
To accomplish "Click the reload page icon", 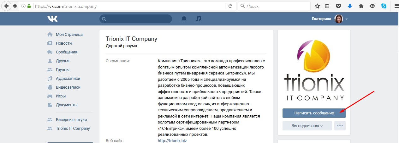I will [230, 6].
